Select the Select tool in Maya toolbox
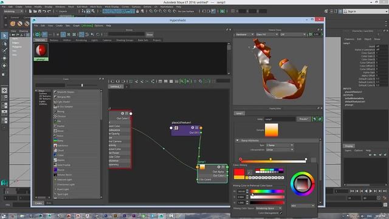 4,36
